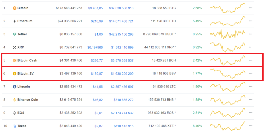Open the Bitcoin Cash name link
The image size is (271, 131).
[x=27, y=60]
